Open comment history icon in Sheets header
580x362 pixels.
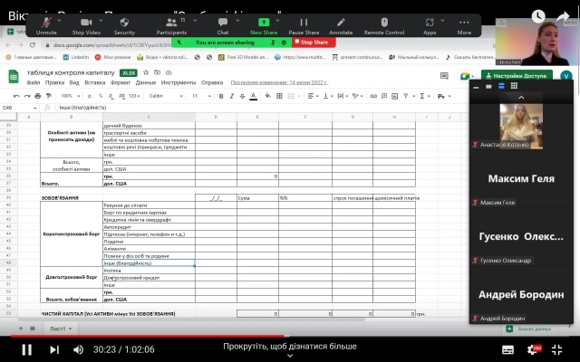pos(444,76)
